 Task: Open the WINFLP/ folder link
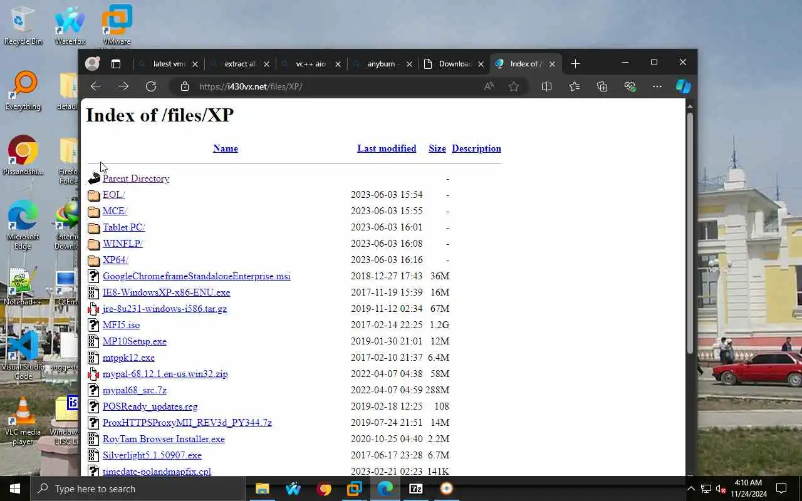(x=123, y=244)
